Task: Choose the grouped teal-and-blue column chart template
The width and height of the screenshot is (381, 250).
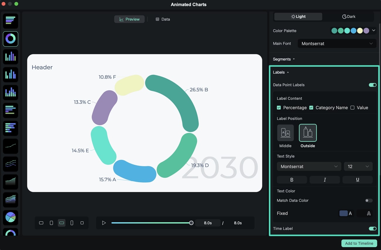Action: click(11, 74)
